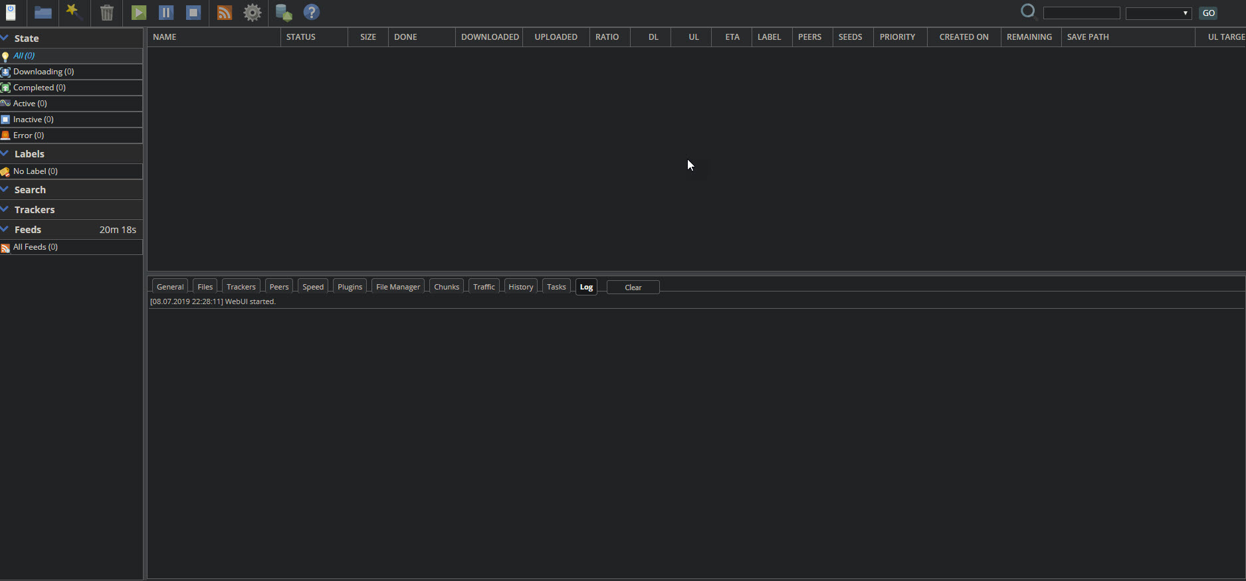Select the Active (0) filter

point(71,104)
